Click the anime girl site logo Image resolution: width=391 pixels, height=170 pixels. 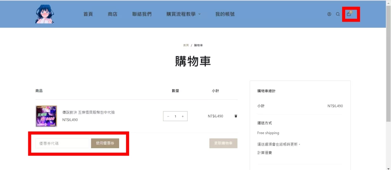(x=45, y=14)
